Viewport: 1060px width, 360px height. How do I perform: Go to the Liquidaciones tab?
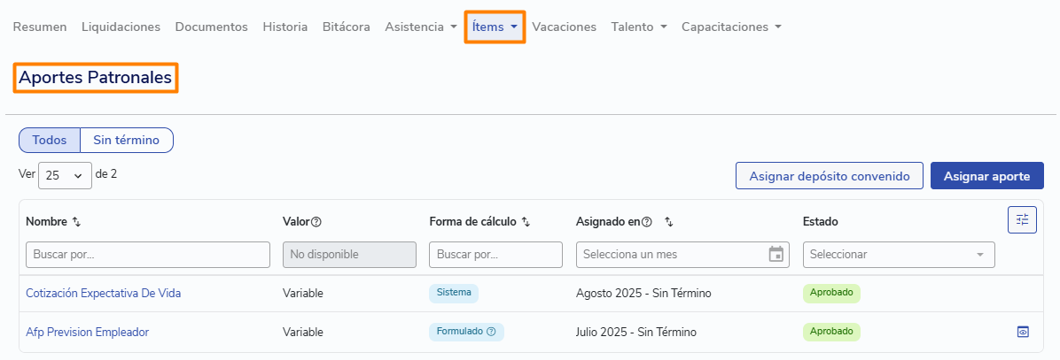pyautogui.click(x=121, y=27)
